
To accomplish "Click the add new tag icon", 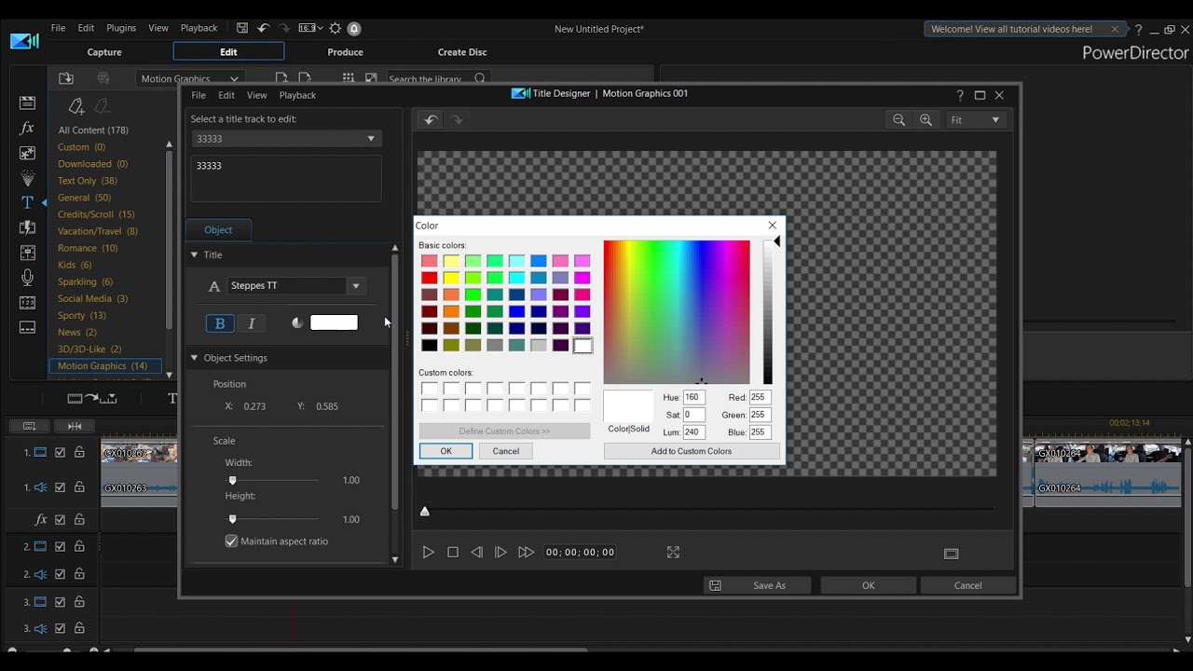I will tap(76, 106).
